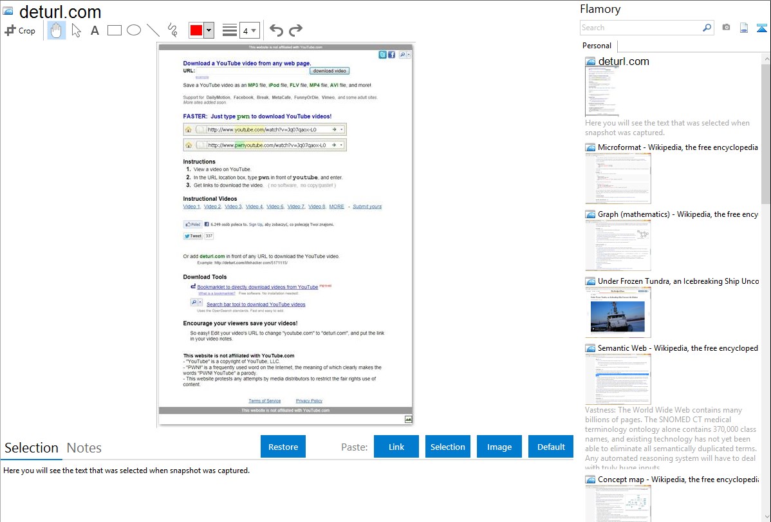Click the image icon at preview bottom corner
This screenshot has height=522, width=771.
click(408, 419)
